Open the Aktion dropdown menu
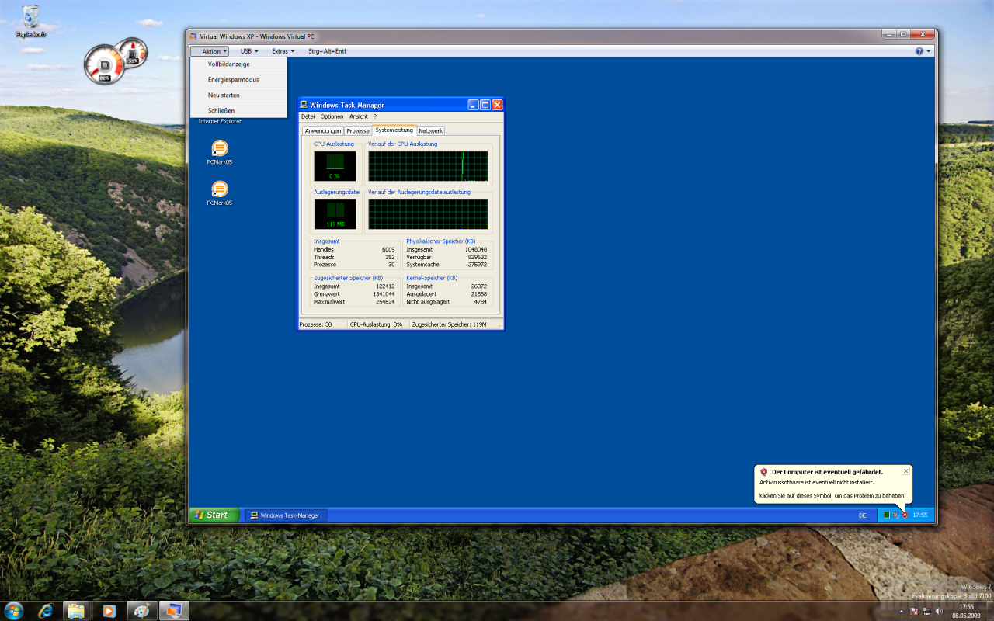The width and height of the screenshot is (994, 621). (x=210, y=51)
